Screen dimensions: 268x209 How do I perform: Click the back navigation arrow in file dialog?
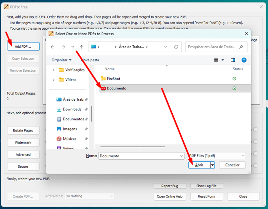(52, 47)
